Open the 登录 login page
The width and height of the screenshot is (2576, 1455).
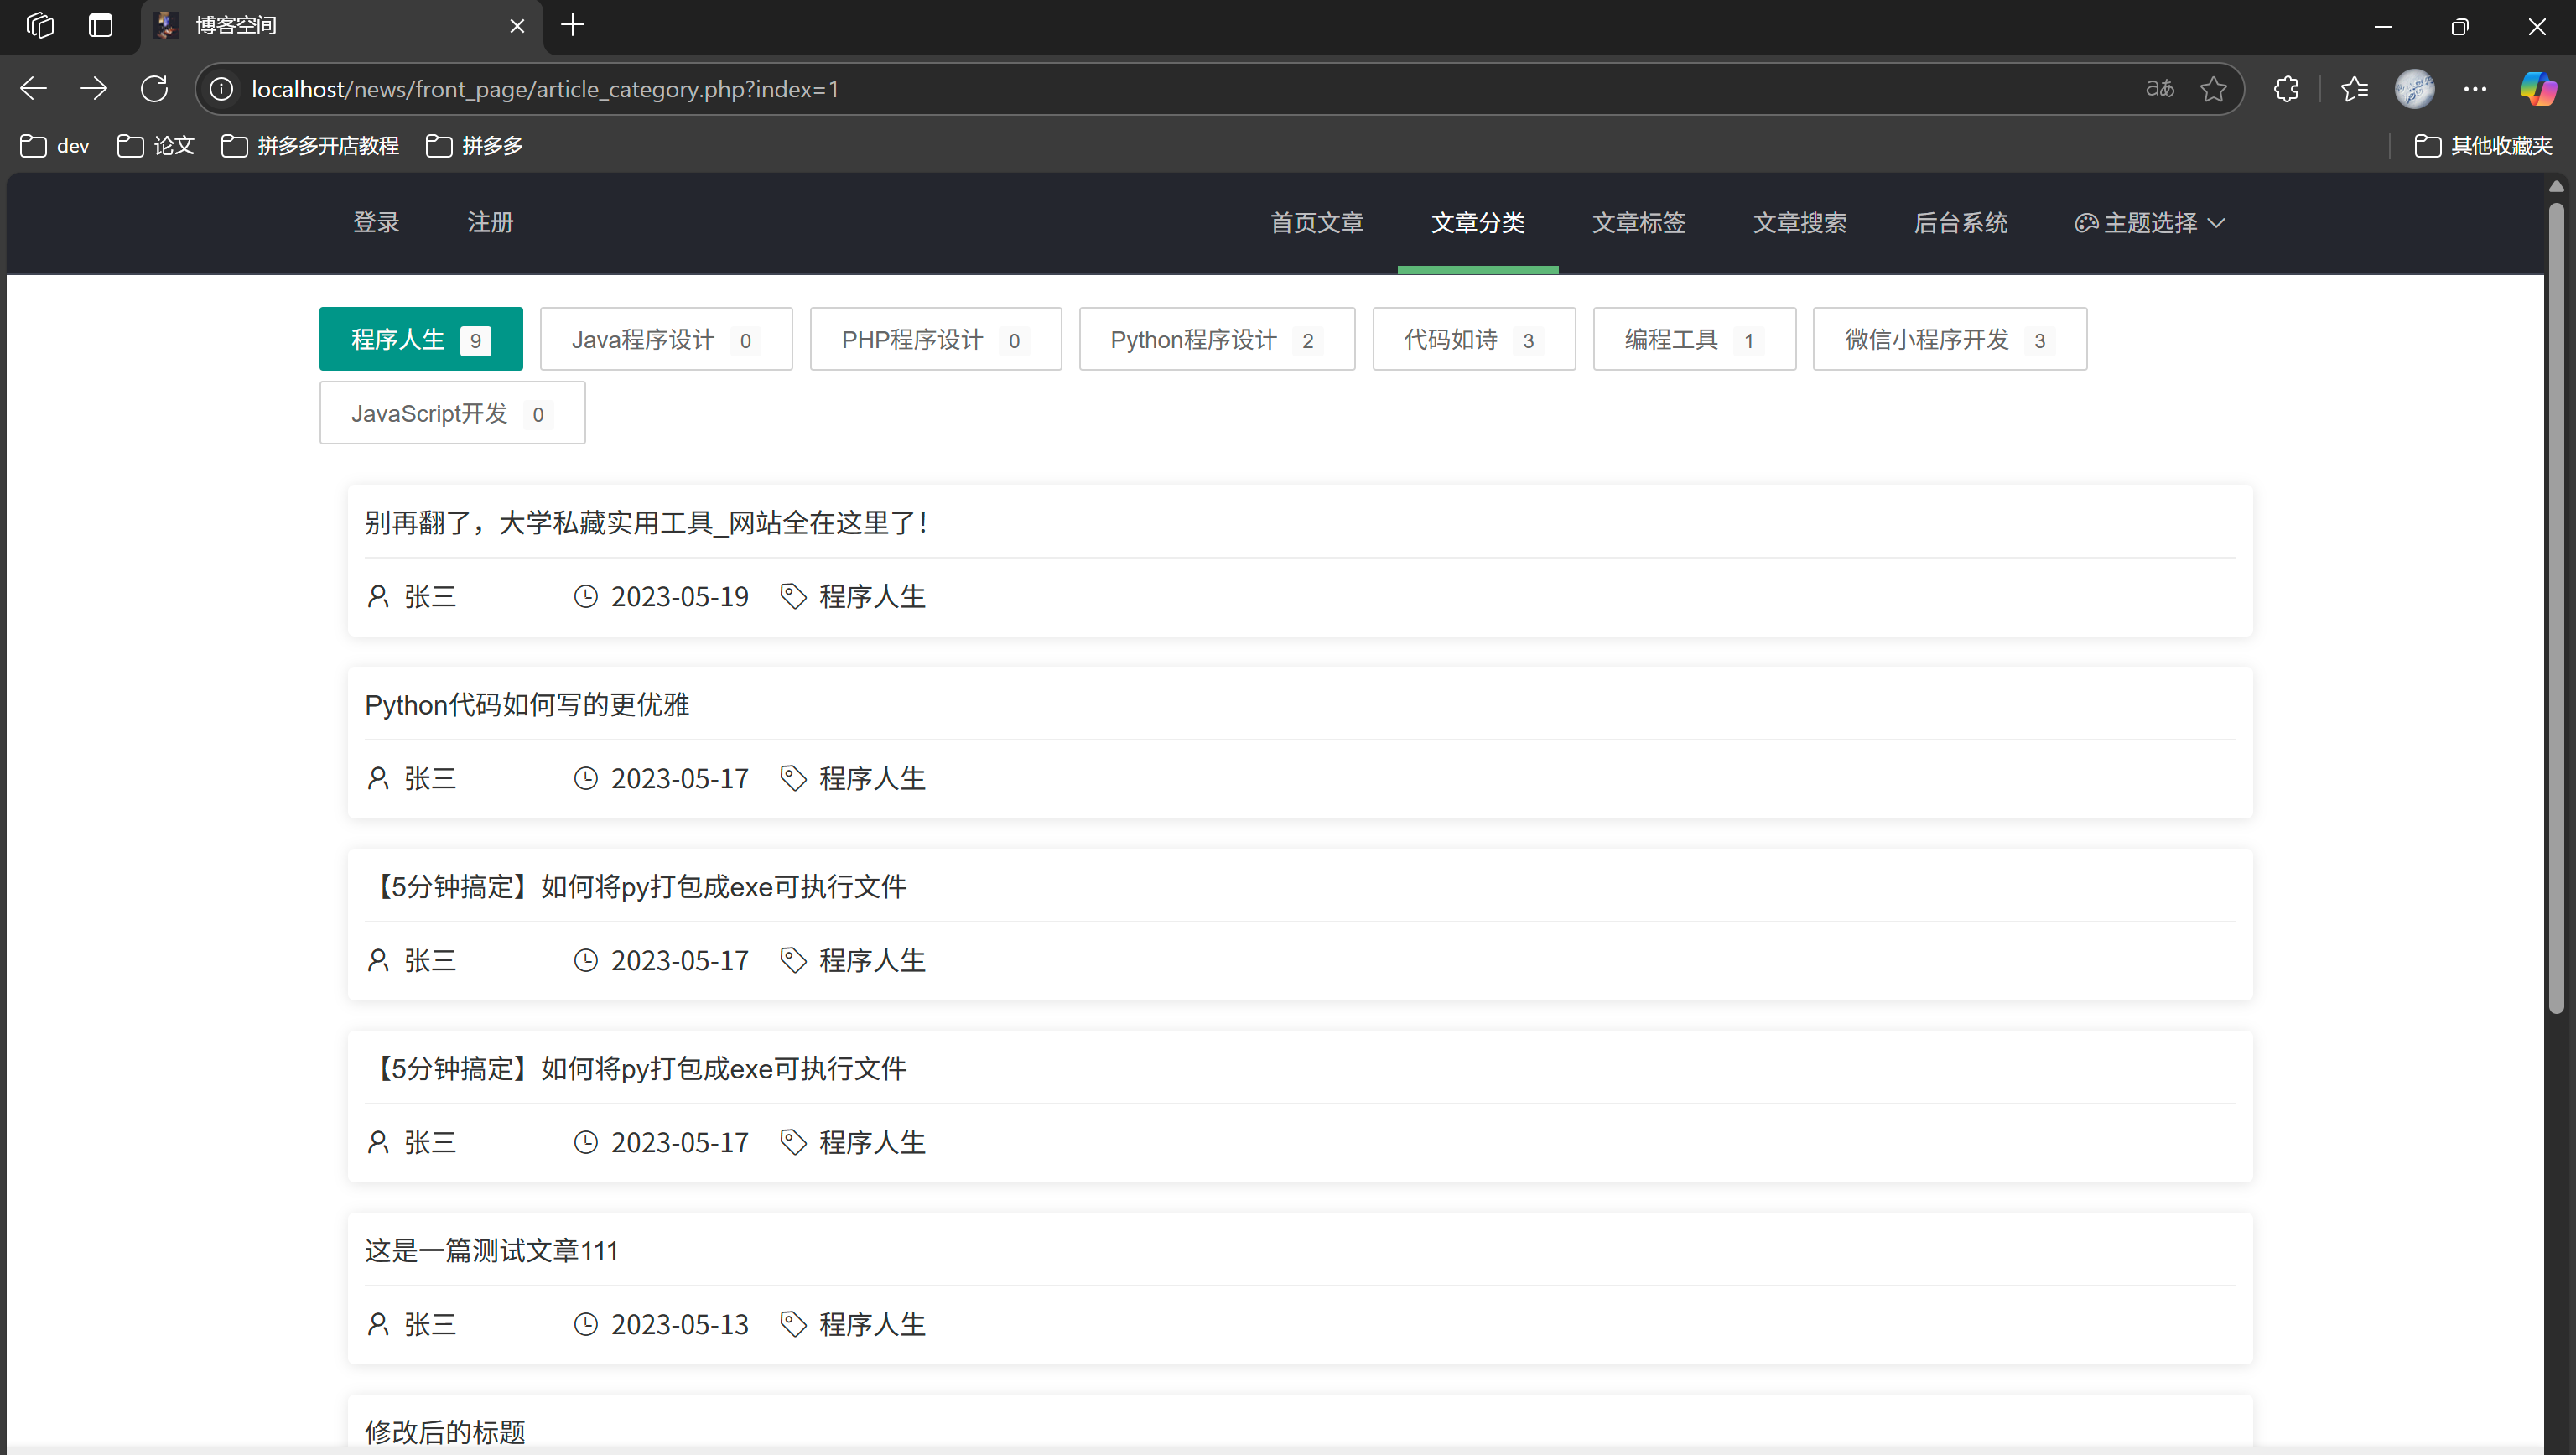376,223
